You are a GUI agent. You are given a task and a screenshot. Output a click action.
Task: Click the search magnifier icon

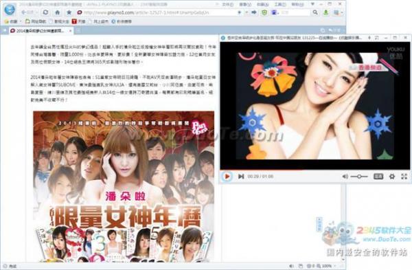point(315,12)
